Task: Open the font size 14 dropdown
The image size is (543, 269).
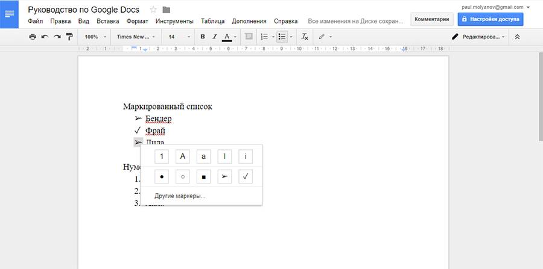Action: point(179,37)
